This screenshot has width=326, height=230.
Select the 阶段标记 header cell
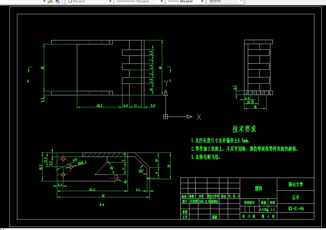click(249, 203)
